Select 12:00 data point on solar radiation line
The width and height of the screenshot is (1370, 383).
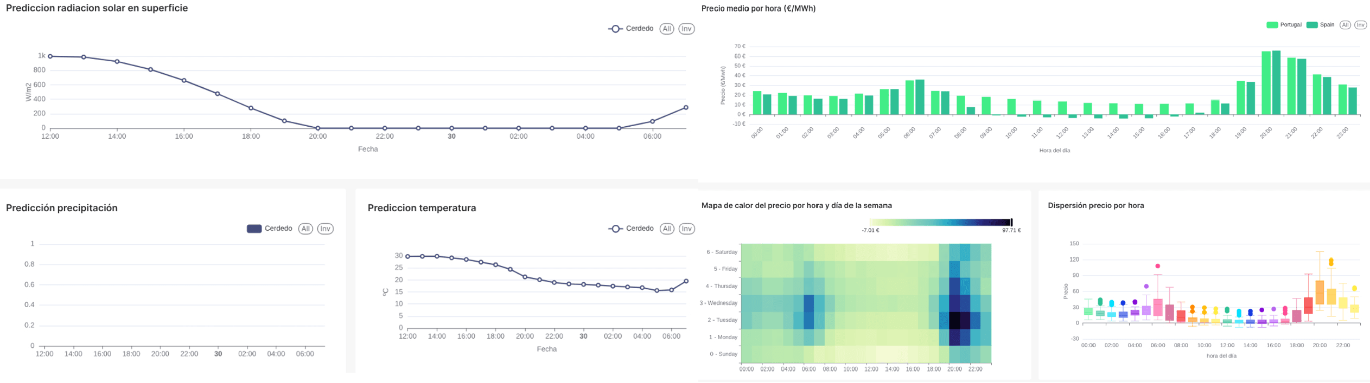(50, 56)
